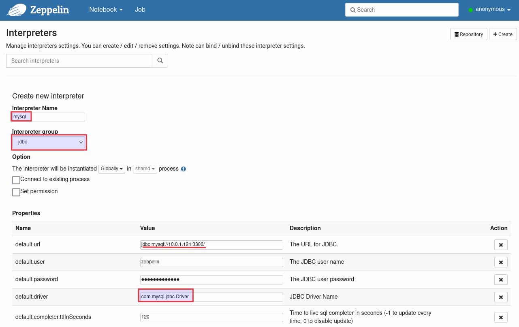Screen dimensions: 519x327
Task: Click the Interpreter Name field
Action: (x=49, y=117)
